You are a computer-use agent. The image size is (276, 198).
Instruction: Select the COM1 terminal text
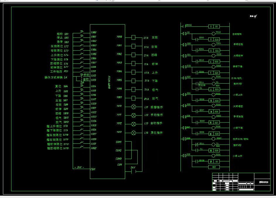(x=119, y=142)
